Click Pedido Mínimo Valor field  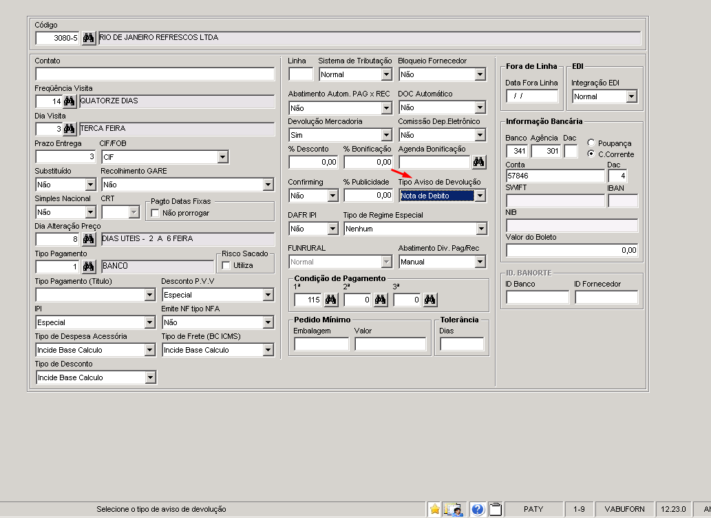(x=390, y=344)
